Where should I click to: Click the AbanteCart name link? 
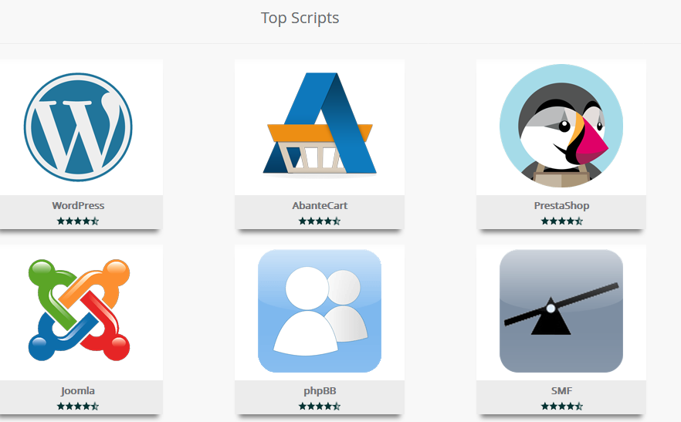[320, 205]
